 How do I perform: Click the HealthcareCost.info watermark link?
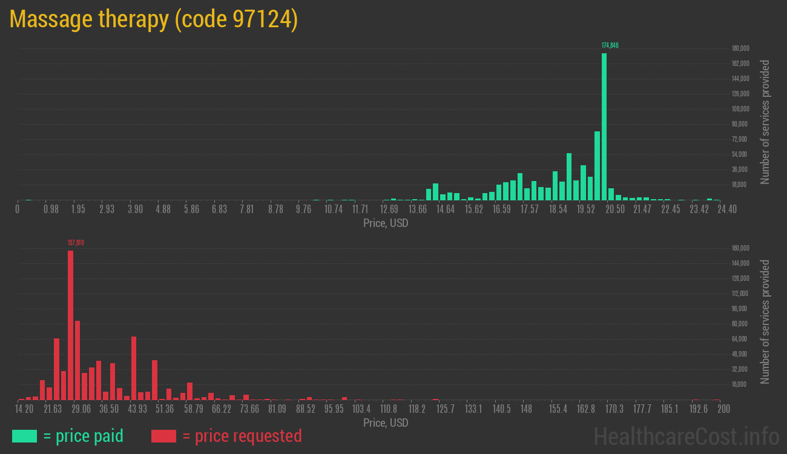click(687, 436)
